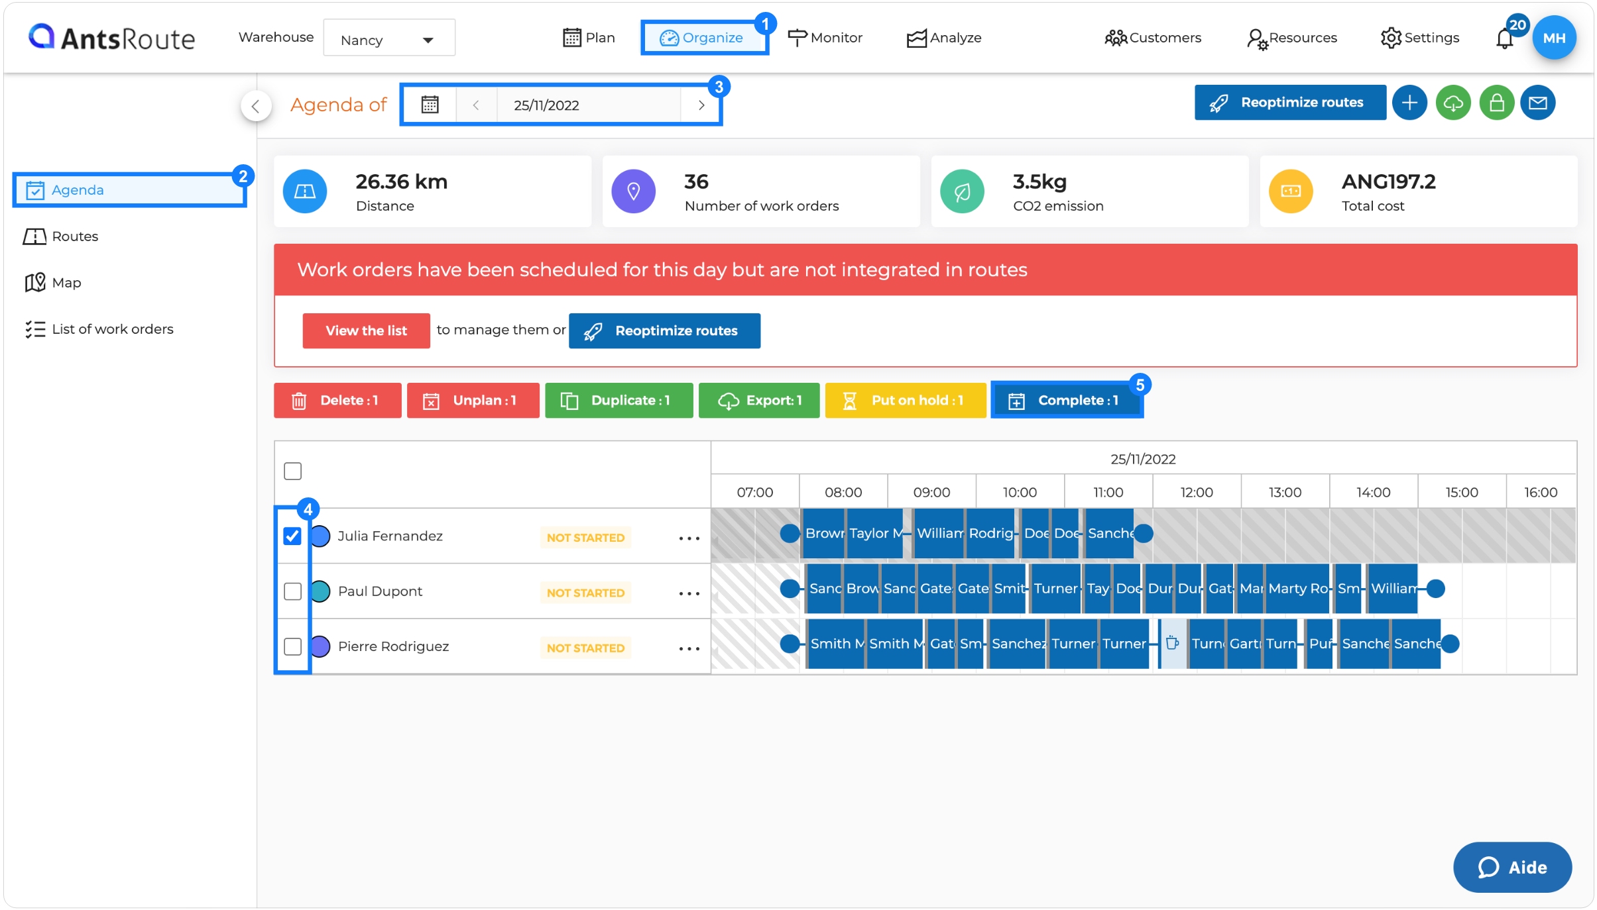Click the end marker of Paul's route
The image size is (1597, 910).
pos(1435,588)
